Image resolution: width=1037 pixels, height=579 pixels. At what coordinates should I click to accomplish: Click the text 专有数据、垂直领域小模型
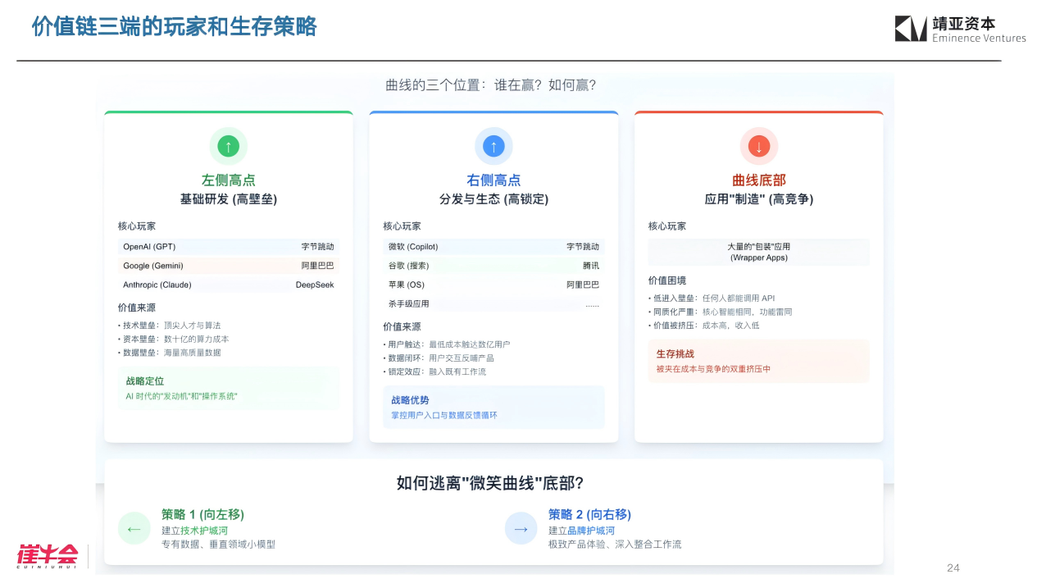click(x=218, y=545)
